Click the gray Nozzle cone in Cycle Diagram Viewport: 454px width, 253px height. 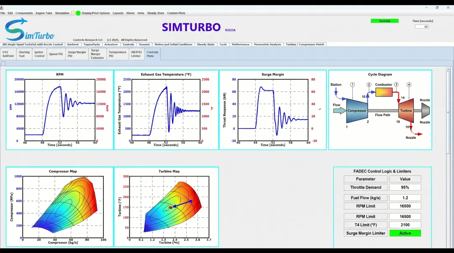425,111
